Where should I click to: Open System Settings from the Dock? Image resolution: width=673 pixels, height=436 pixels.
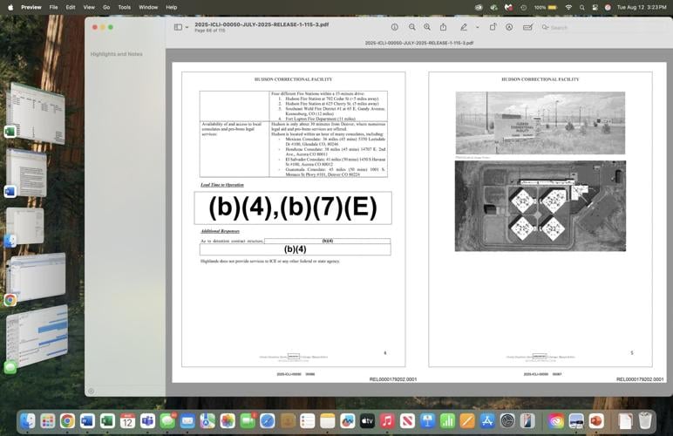click(x=507, y=421)
